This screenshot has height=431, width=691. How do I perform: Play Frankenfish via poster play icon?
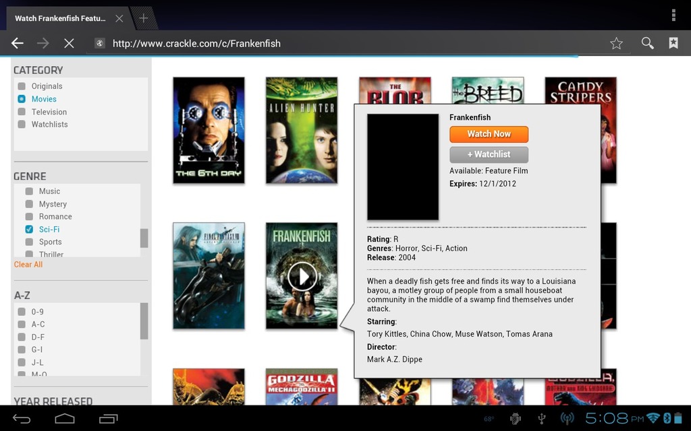302,277
